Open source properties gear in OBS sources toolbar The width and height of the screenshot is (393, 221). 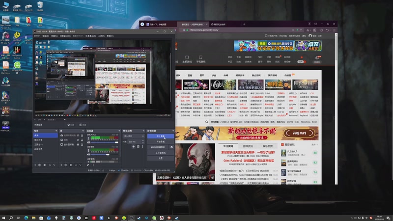pos(71,165)
